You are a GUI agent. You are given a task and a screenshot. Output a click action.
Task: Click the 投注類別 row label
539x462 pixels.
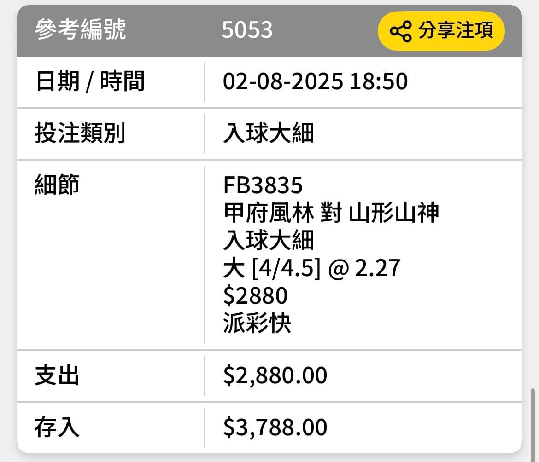tap(80, 133)
